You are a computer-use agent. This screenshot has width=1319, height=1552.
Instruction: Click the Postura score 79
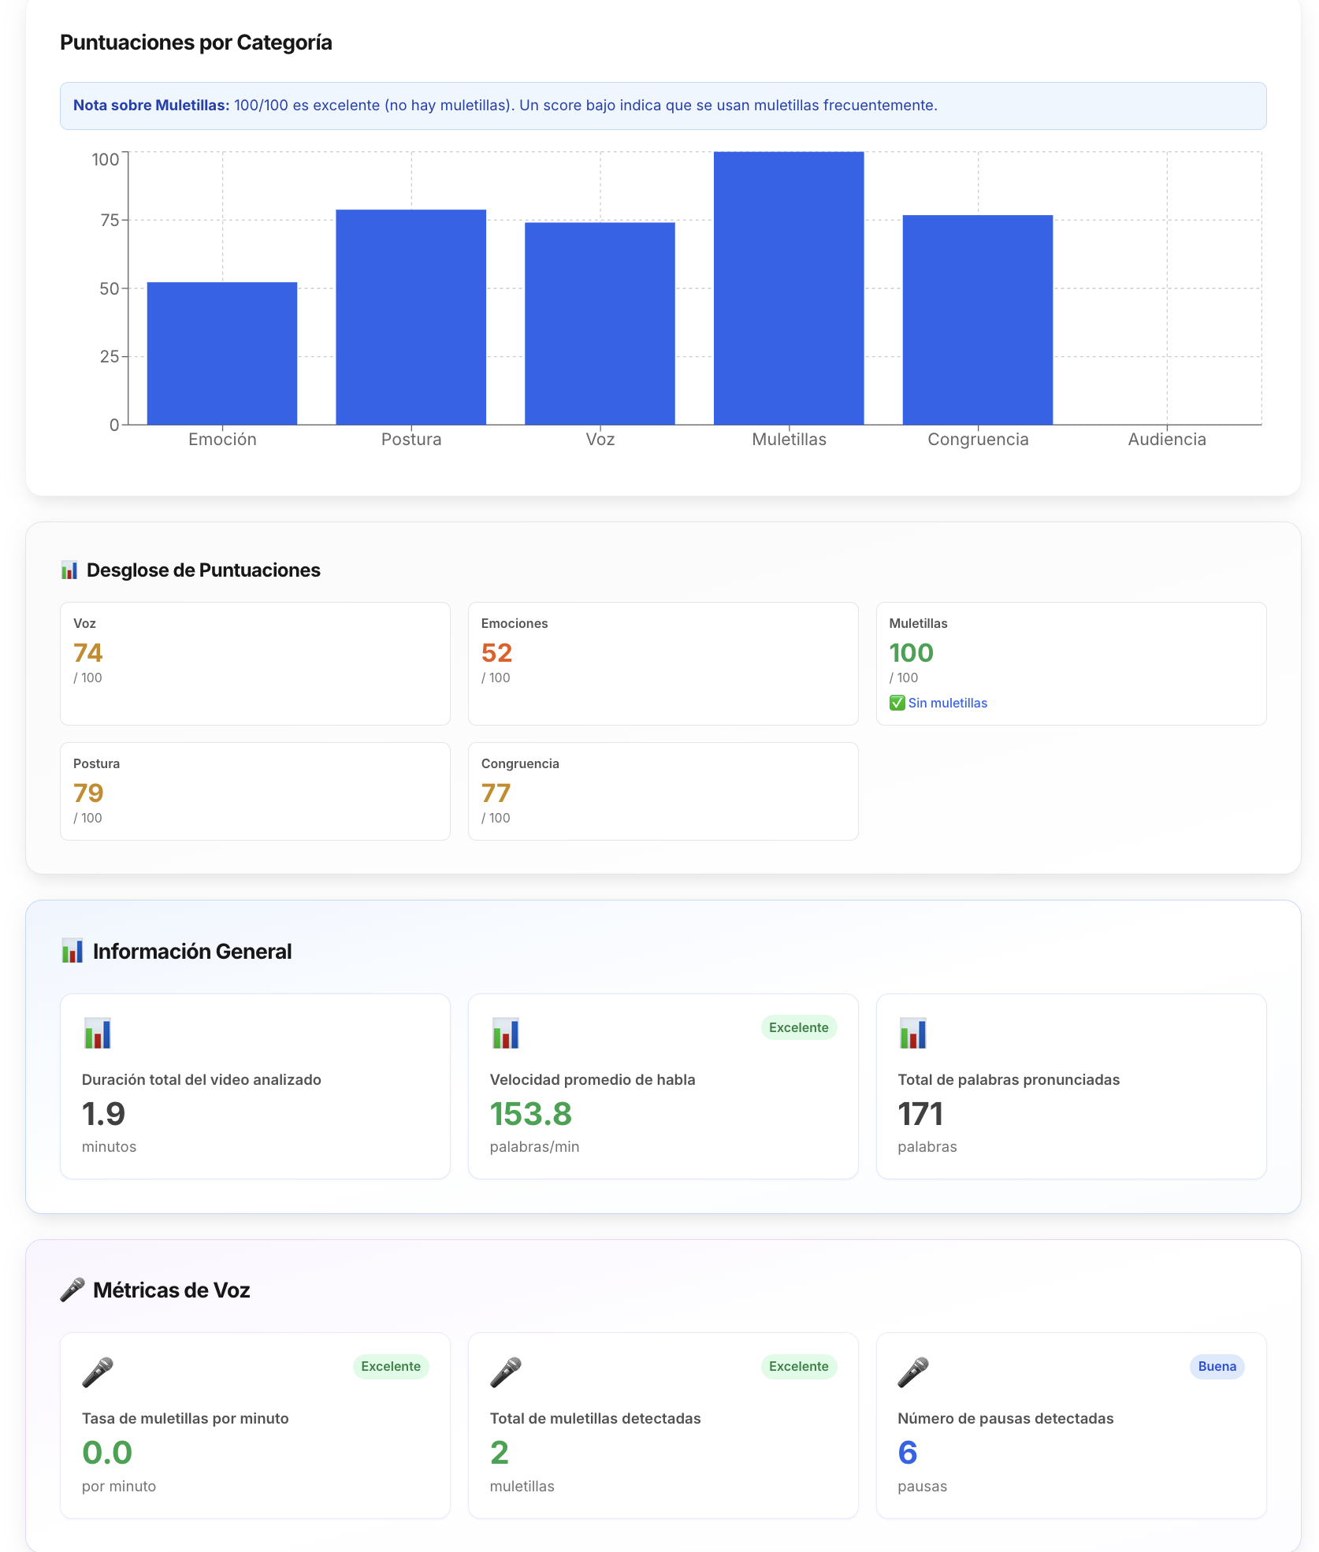[88, 793]
